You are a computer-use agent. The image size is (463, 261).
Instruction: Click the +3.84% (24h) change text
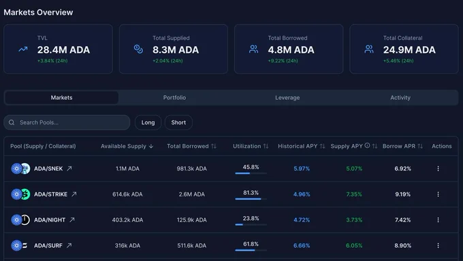click(x=52, y=60)
